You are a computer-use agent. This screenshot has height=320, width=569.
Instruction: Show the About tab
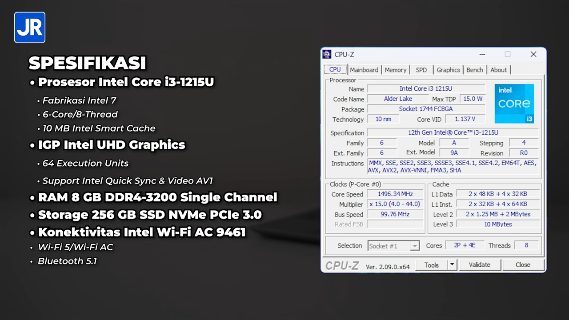498,70
